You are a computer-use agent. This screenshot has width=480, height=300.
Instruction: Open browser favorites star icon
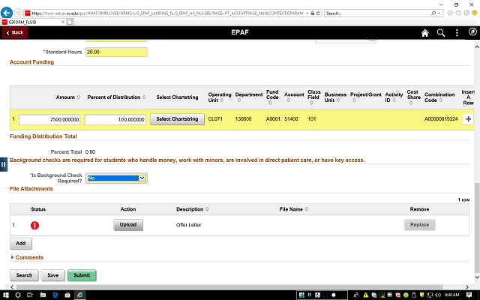pos(458,13)
